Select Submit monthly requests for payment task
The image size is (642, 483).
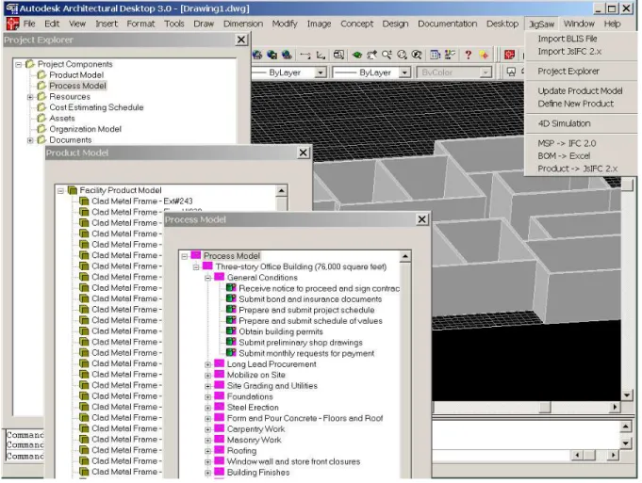306,353
